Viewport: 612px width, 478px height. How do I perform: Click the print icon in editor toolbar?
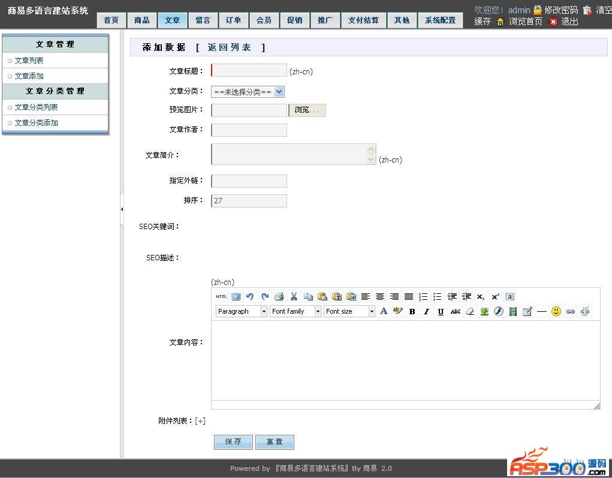pyautogui.click(x=279, y=296)
